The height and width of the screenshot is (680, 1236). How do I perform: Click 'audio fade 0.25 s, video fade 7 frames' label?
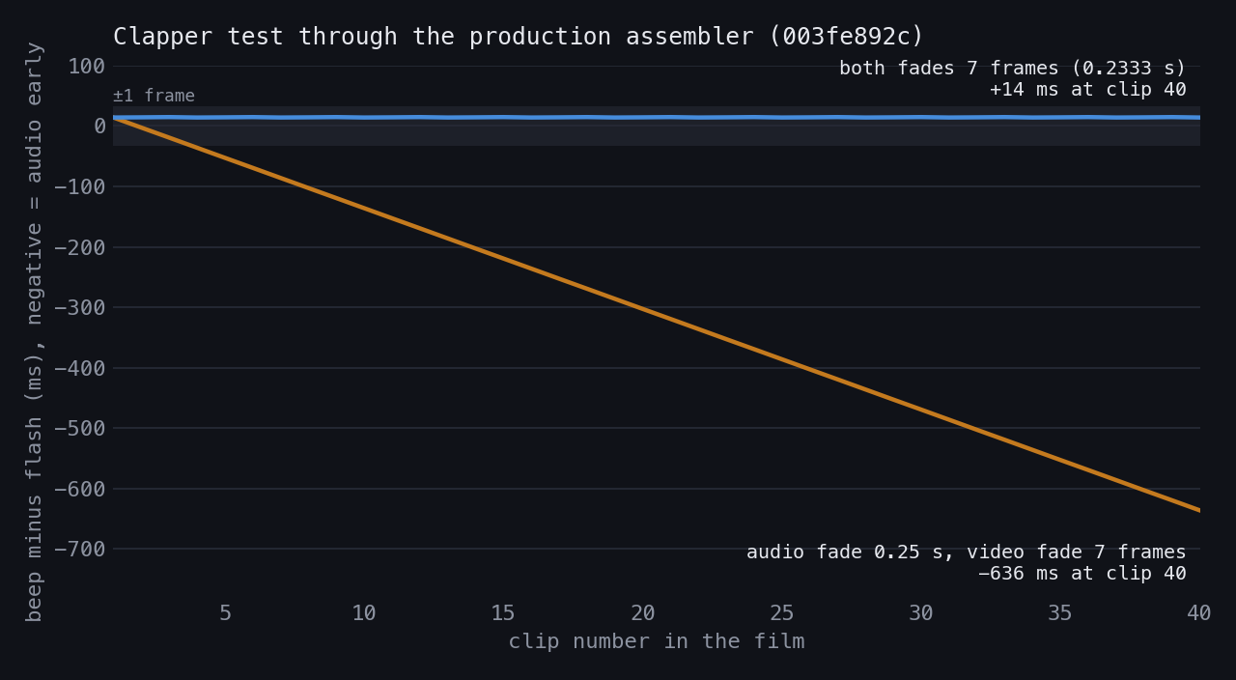(966, 552)
